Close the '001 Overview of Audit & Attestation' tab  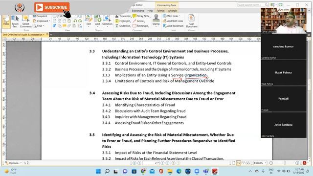tap(47, 34)
